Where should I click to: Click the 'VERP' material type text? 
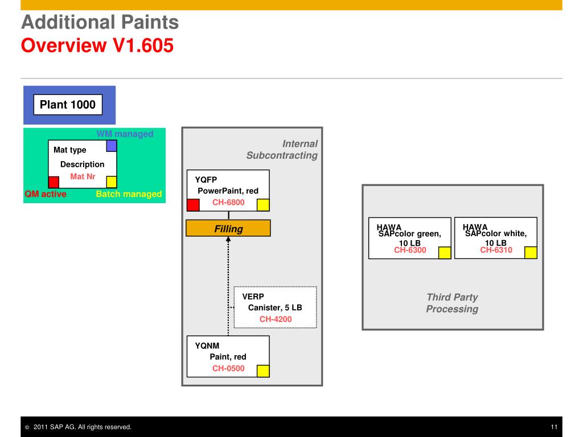tap(253, 297)
